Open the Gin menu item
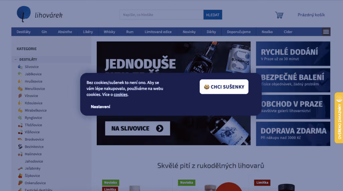 (44, 32)
